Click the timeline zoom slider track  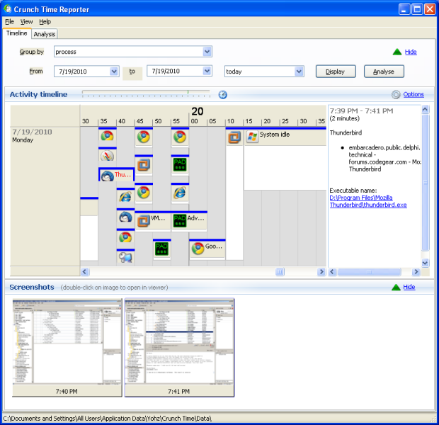(146, 94)
